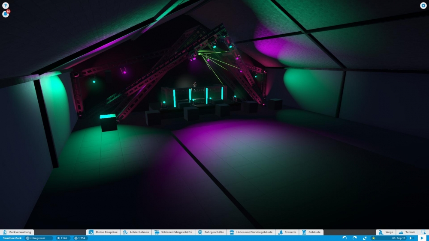Activate the multi-select marquee tool icon
The image size is (429, 241).
(x=423, y=232)
